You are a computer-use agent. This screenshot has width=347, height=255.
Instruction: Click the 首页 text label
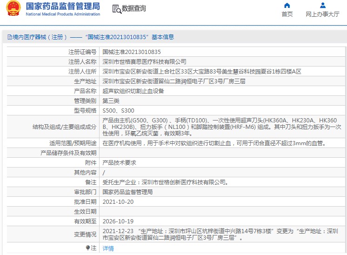tap(287, 14)
